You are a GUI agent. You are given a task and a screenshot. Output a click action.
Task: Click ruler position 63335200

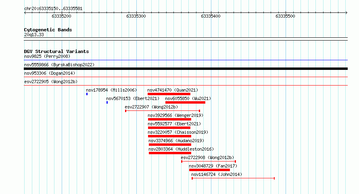(x=61, y=16)
